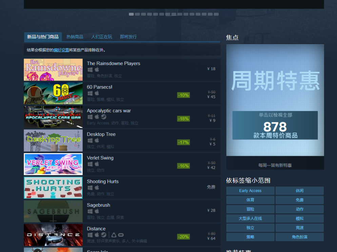Click the Mac icon under 60 Parsecs!
337x252 pixels.
pyautogui.click(x=97, y=93)
